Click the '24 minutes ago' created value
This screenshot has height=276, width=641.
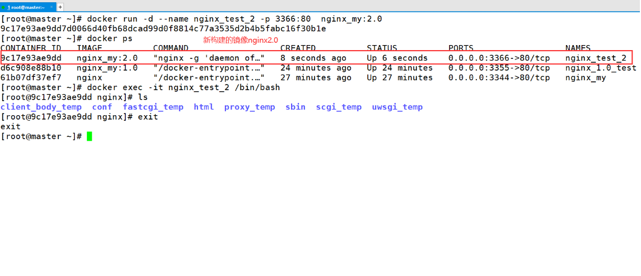pos(315,68)
